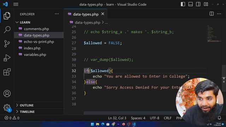Open the Explorer view in activity bar
226x127 pixels.
[x=7, y=16]
